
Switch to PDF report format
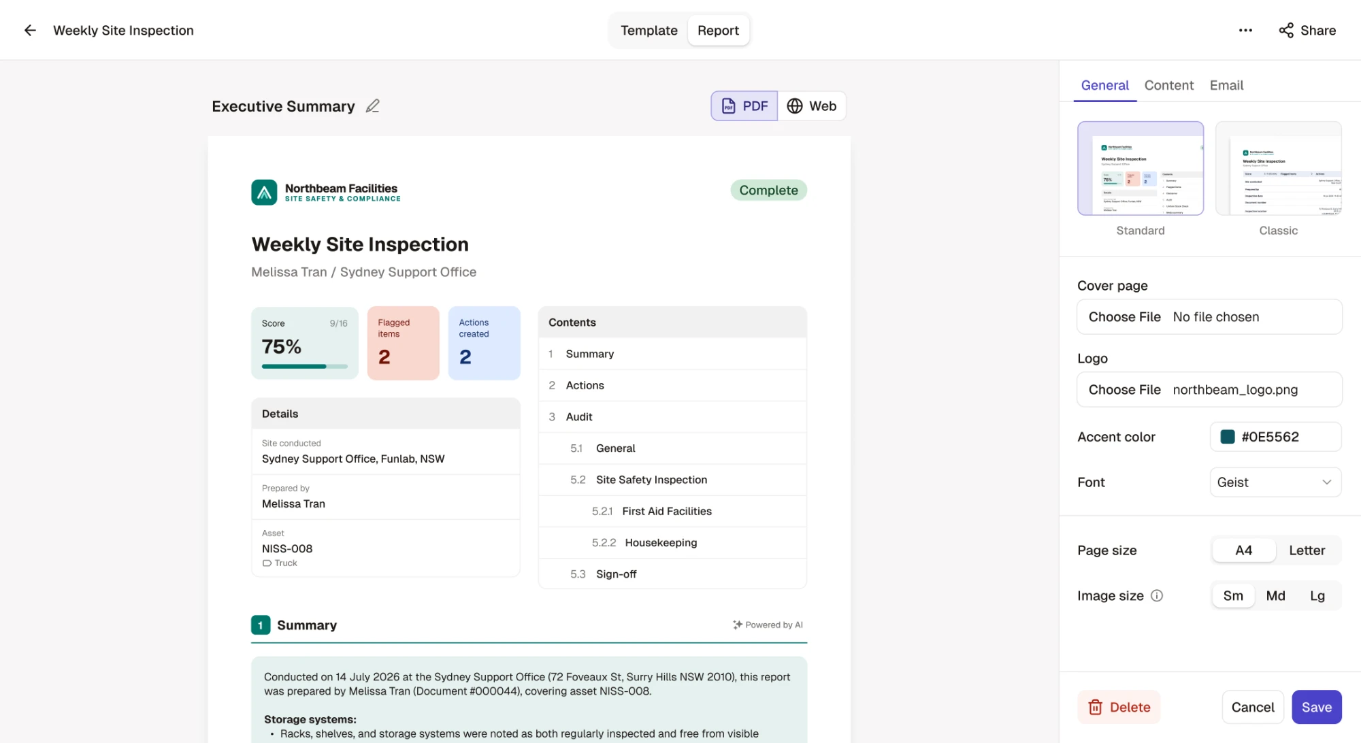tap(744, 106)
